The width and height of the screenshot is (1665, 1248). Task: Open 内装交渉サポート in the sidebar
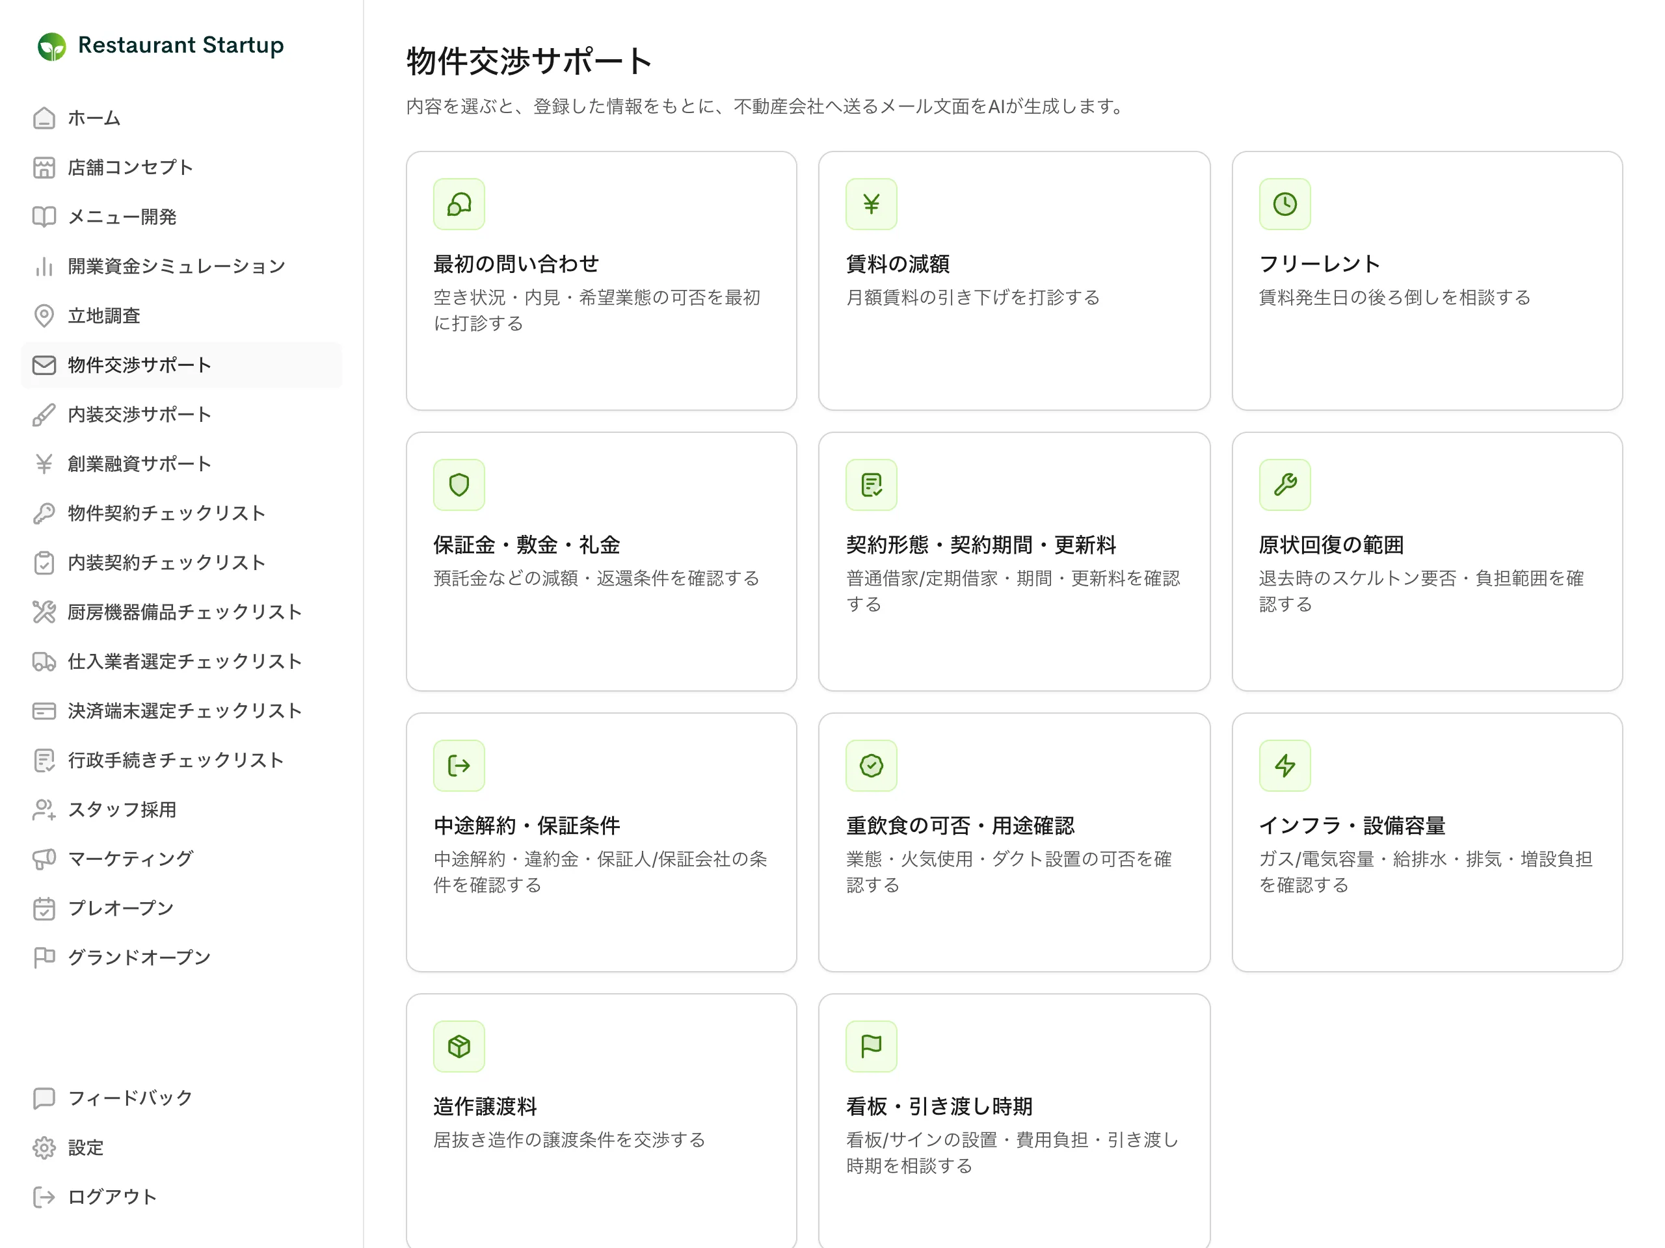click(181, 415)
